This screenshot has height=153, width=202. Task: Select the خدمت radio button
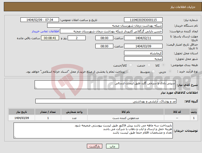coord(149,65)
